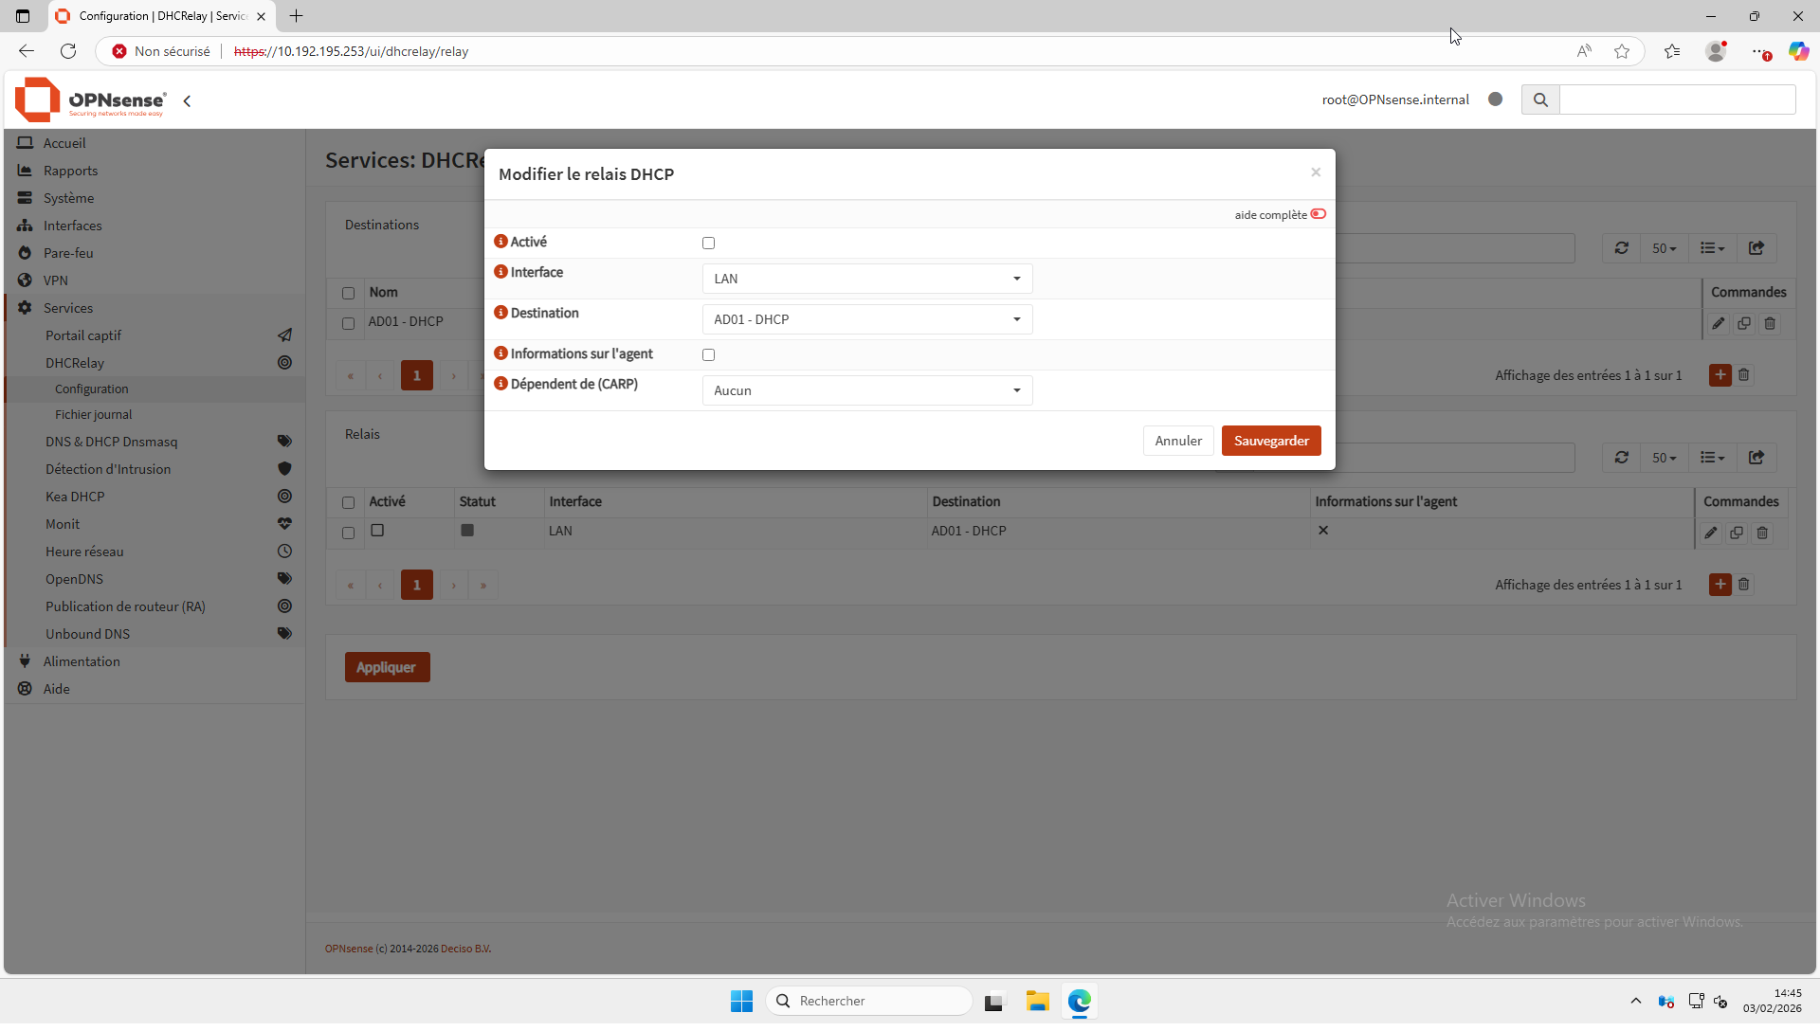Click Annuler to cancel changes
1820x1031 pixels.
[1177, 441]
